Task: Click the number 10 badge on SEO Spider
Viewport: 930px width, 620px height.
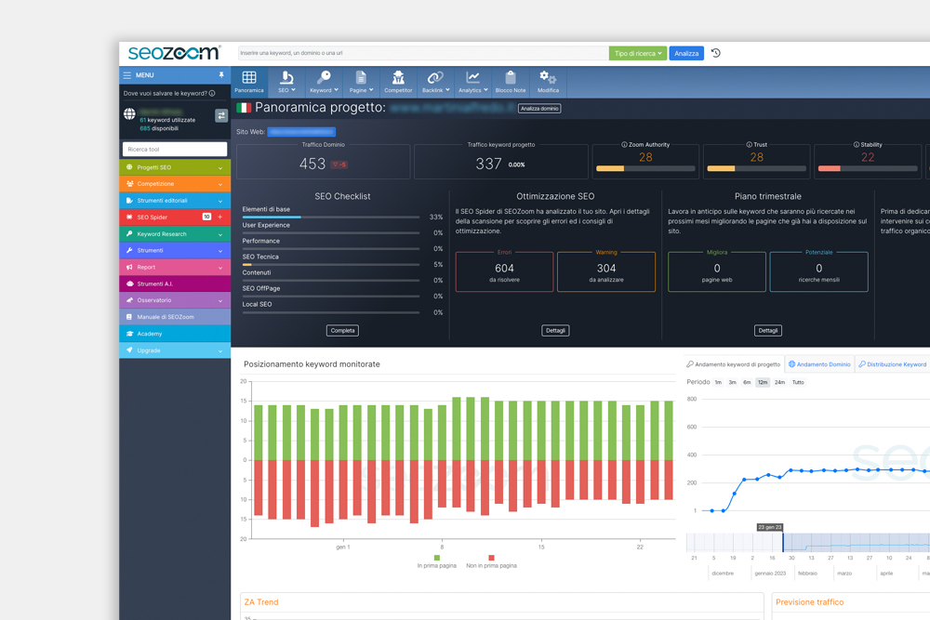Action: [x=206, y=217]
